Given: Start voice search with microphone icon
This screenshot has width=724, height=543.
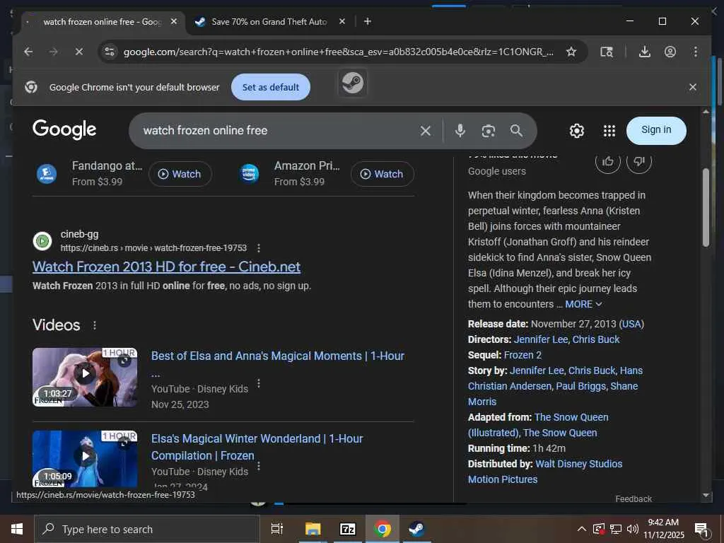Looking at the screenshot, I should click(460, 131).
